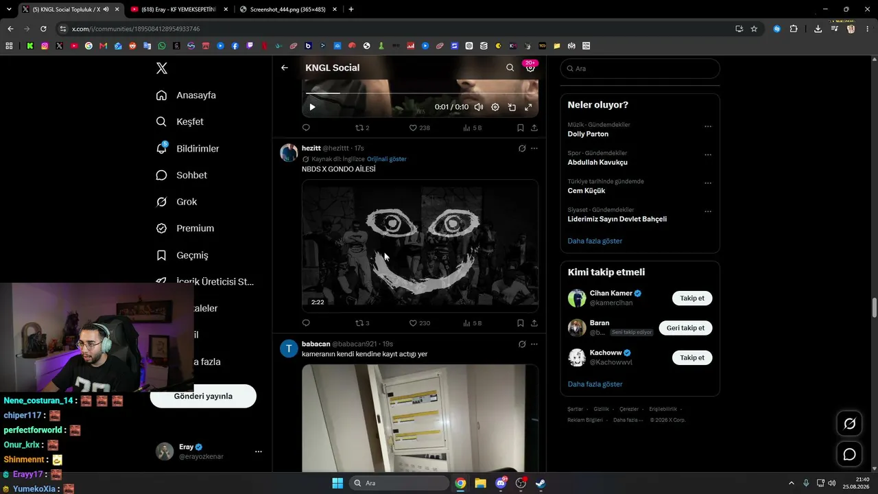The image size is (878, 494).
Task: Ask Grok about hezitt's post
Action: [x=522, y=148]
